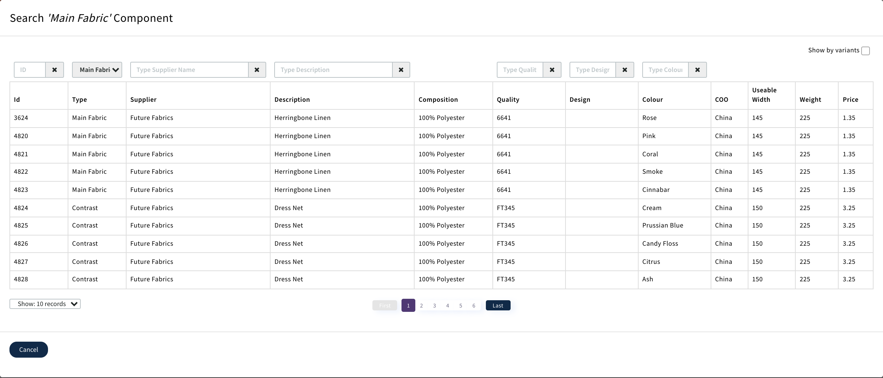Clear the ID filter field
Screen dimensions: 883x378
click(54, 70)
